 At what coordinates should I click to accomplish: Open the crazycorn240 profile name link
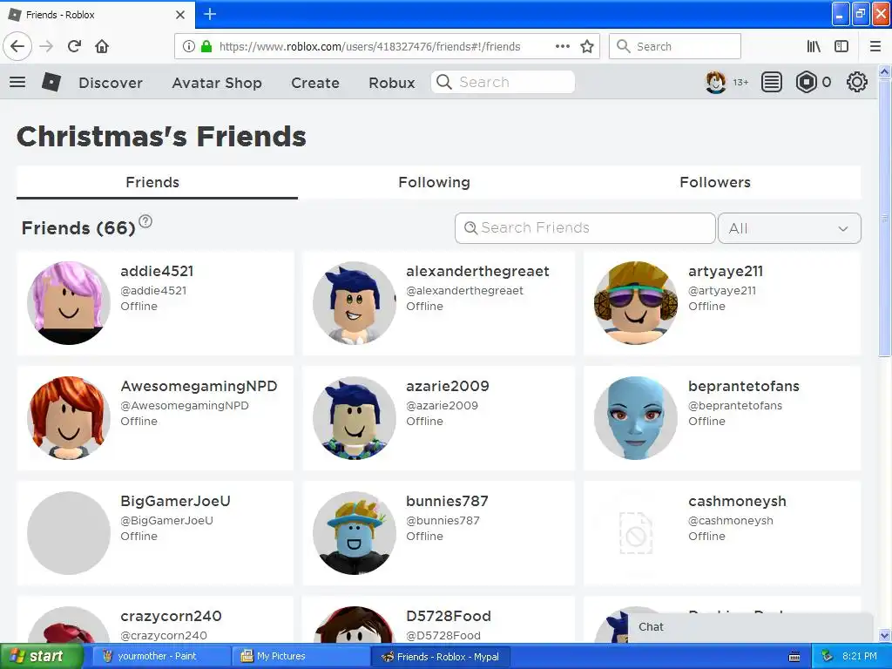[171, 616]
